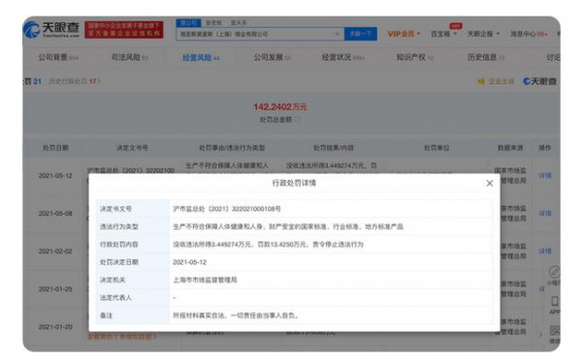Screen dimensions: 582x359
Task: Click the 2021-05-12 decision date in dialog
Action: click(189, 262)
